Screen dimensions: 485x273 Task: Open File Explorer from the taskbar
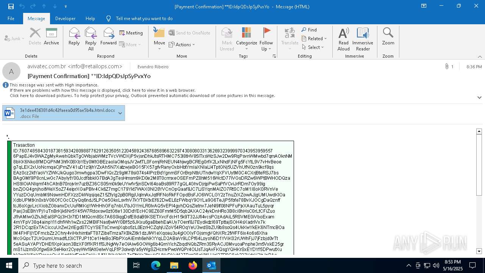click(x=174, y=265)
